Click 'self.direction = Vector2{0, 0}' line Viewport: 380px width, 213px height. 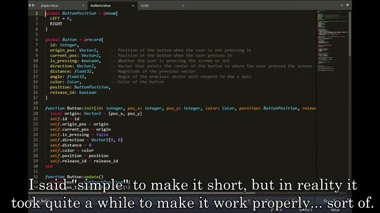(x=86, y=140)
